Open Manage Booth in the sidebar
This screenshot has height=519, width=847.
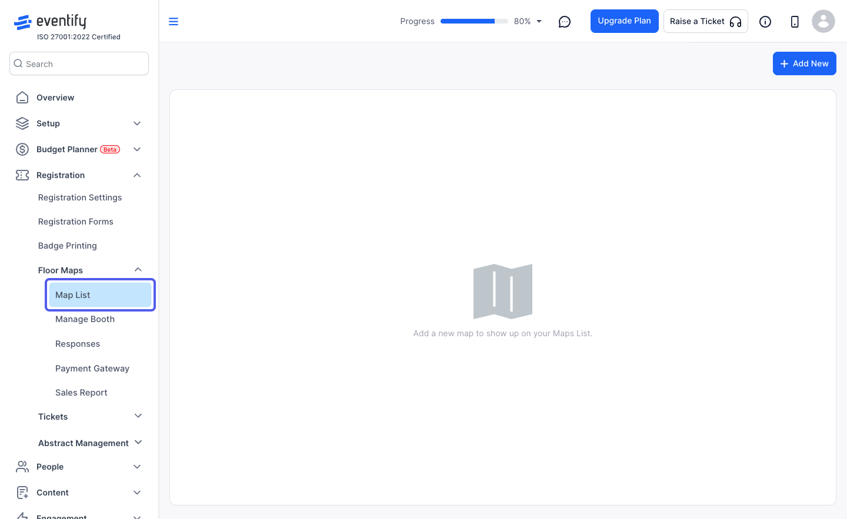[x=85, y=319]
